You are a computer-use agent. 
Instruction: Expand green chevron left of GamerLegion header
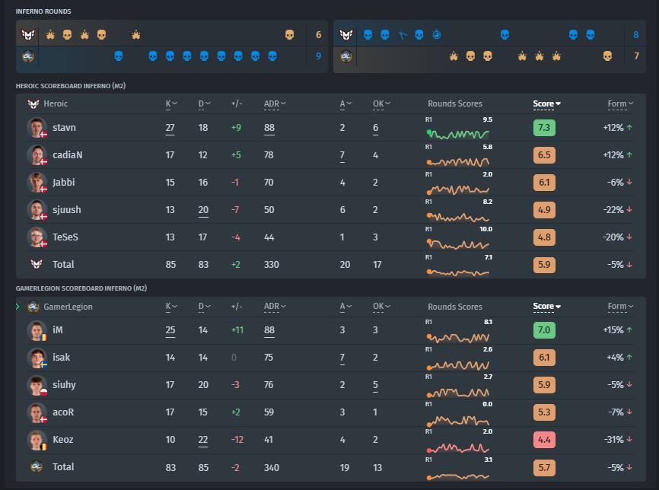pyautogui.click(x=18, y=307)
